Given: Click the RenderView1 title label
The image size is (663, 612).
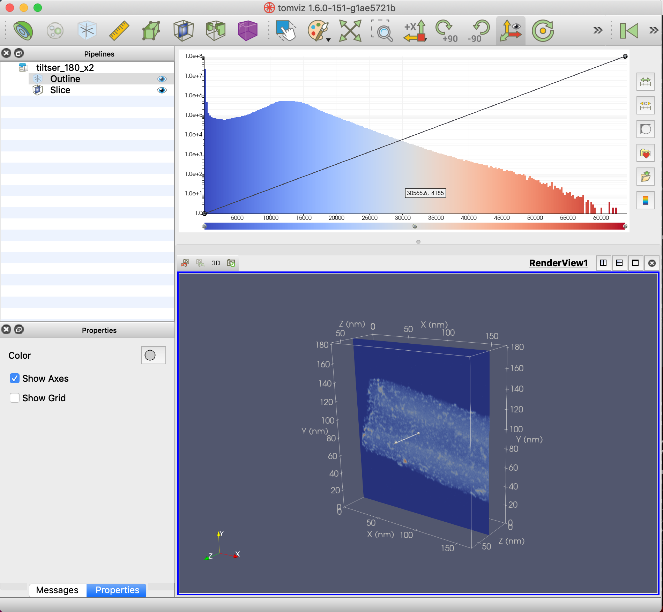Looking at the screenshot, I should pyautogui.click(x=558, y=263).
